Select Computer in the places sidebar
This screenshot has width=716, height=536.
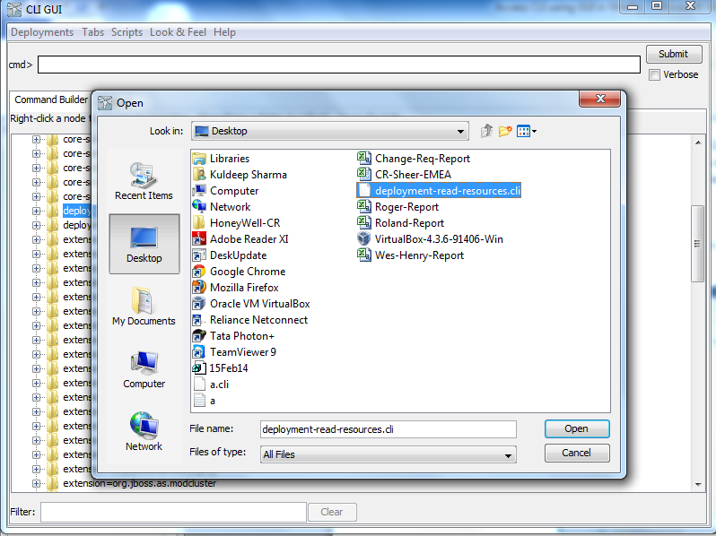point(144,369)
